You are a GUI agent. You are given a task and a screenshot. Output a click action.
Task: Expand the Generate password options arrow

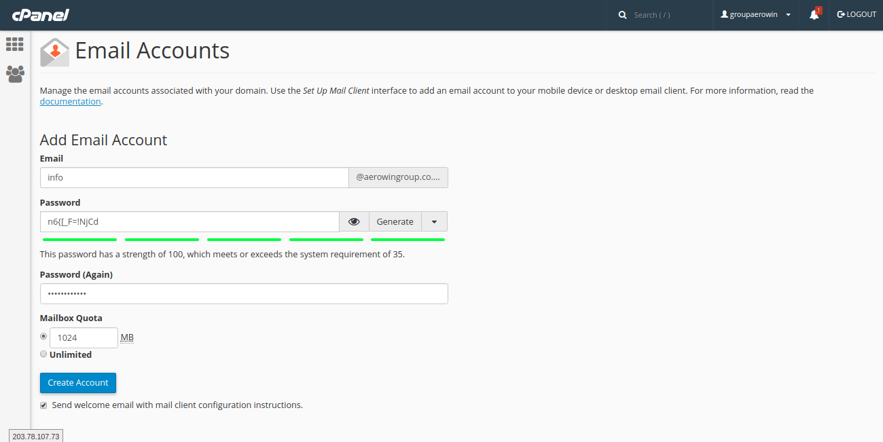pyautogui.click(x=434, y=222)
